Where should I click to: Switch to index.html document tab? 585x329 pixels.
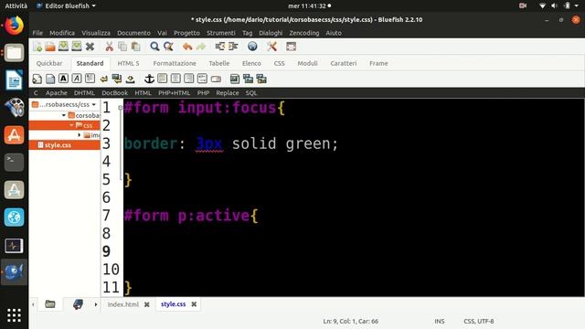(x=123, y=304)
